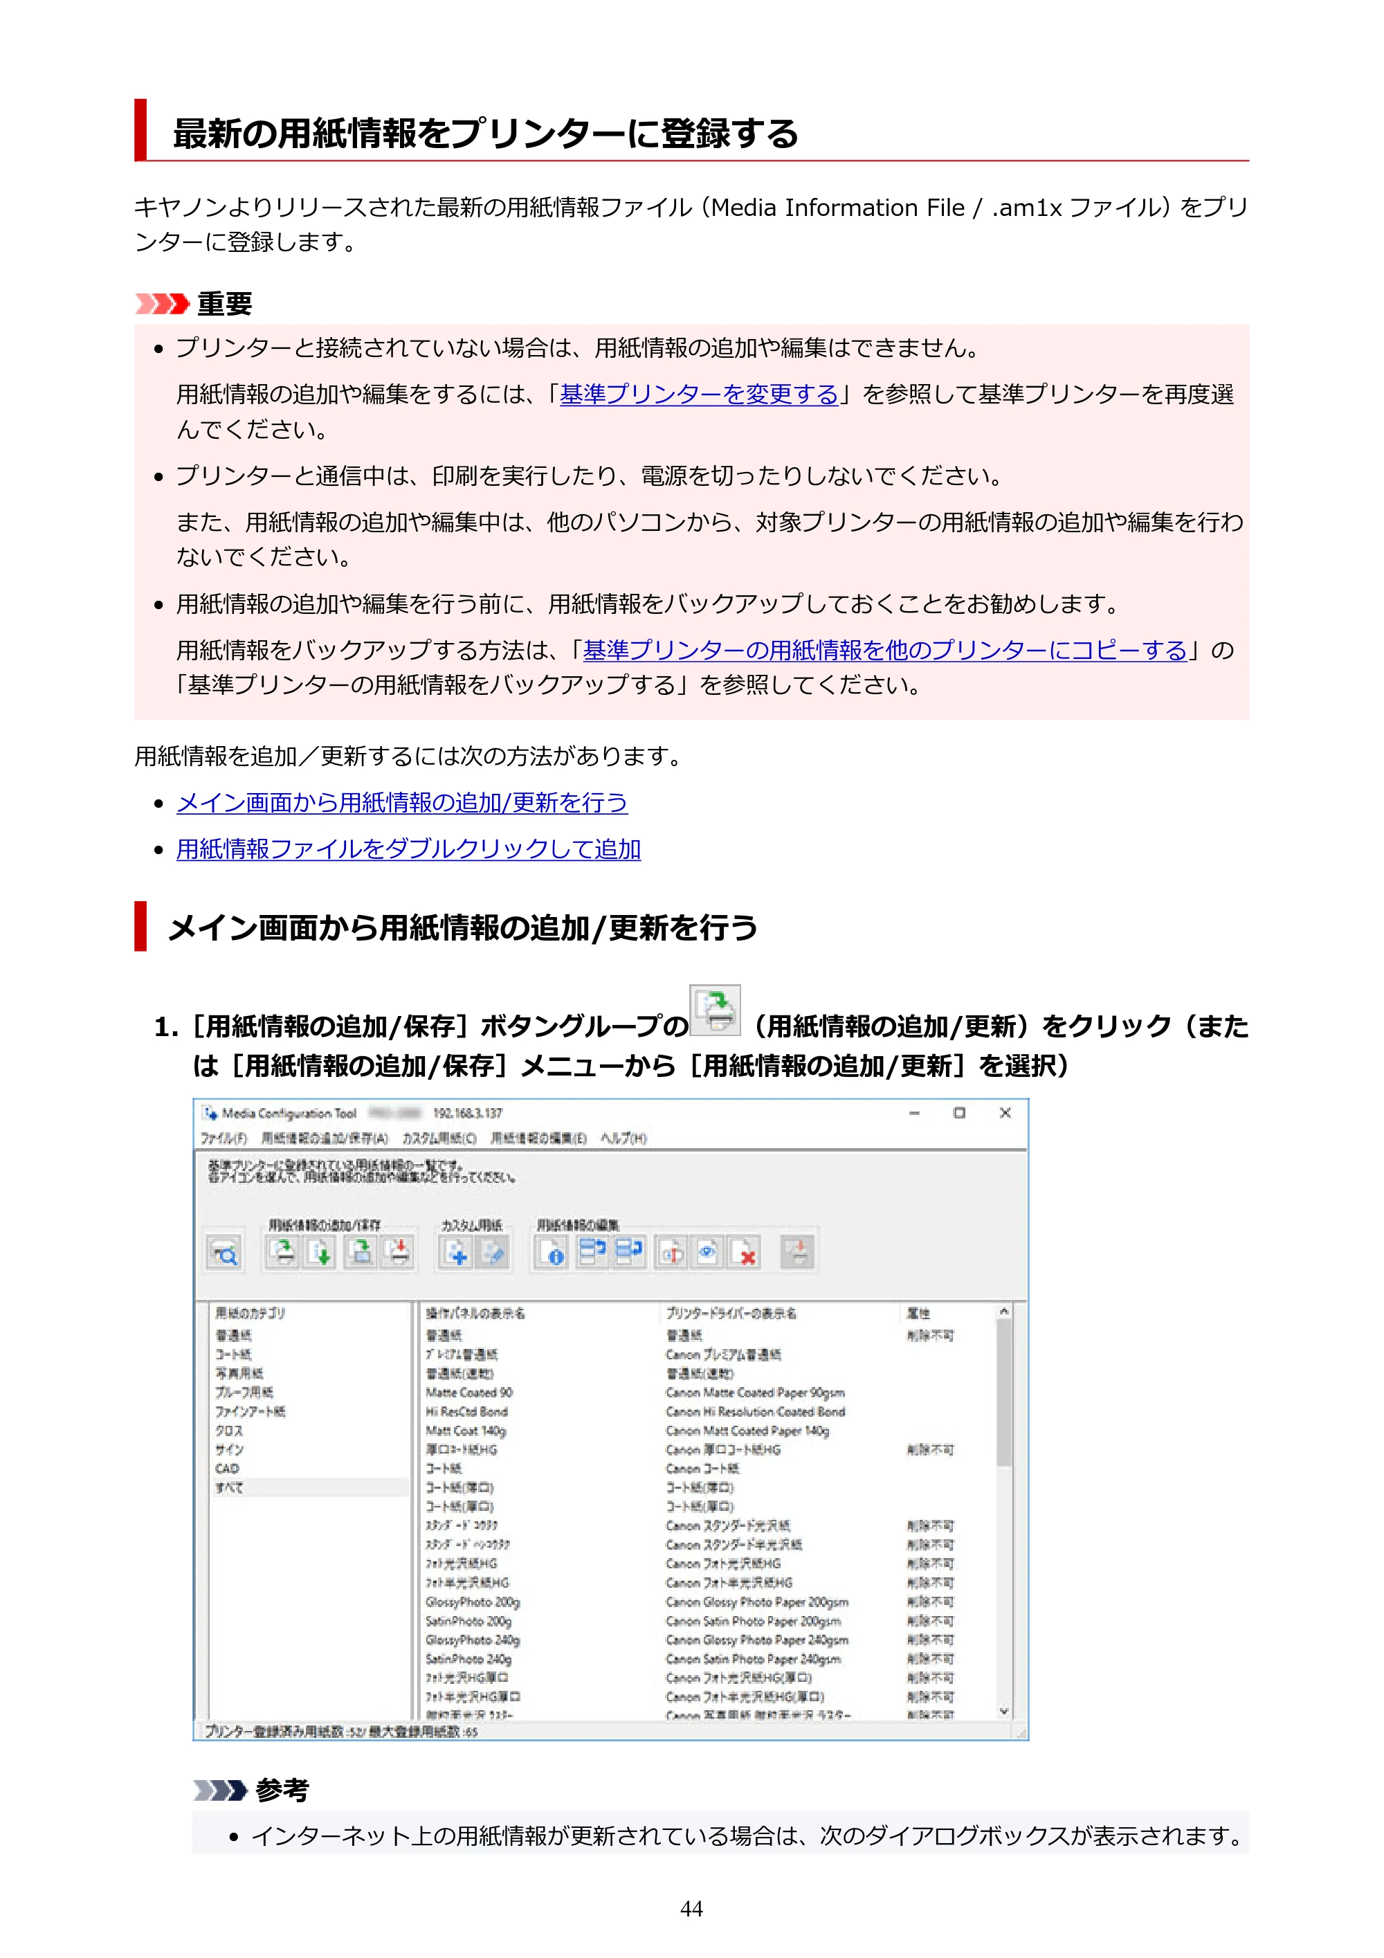Select CAD in the category list
Image resolution: width=1384 pixels, height=1958 pixels.
click(227, 1469)
